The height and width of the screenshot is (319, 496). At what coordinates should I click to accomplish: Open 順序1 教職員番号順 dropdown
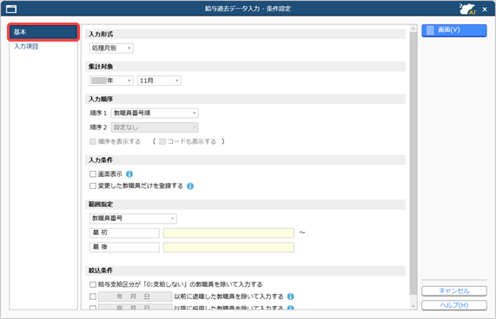pyautogui.click(x=155, y=113)
